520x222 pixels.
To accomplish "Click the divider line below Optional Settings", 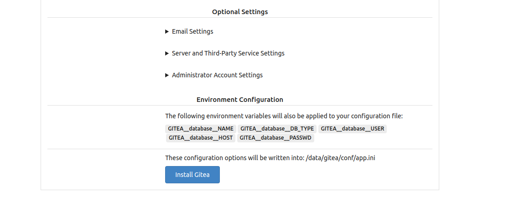I will pos(240,18).
